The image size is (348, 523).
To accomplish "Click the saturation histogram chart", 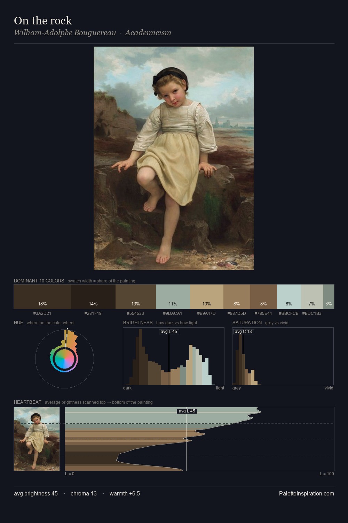I will coord(283,356).
